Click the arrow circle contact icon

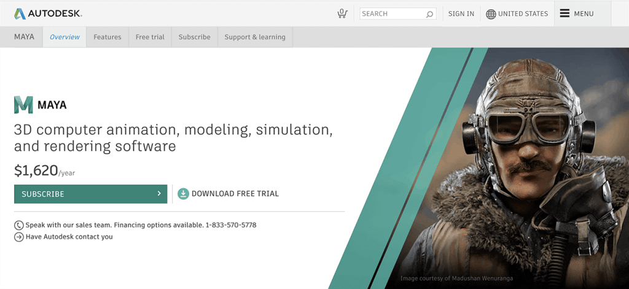[x=19, y=237]
